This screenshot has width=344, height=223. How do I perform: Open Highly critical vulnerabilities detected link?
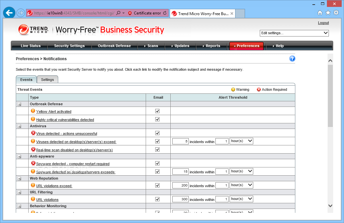(x=65, y=120)
